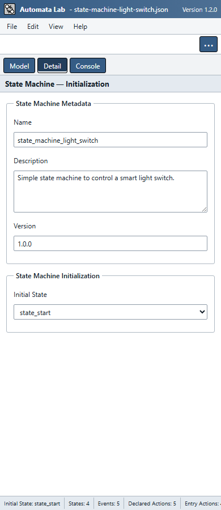221x510 pixels.
Task: Click the 'State Machine — Initialization' heading
Action: point(57,84)
